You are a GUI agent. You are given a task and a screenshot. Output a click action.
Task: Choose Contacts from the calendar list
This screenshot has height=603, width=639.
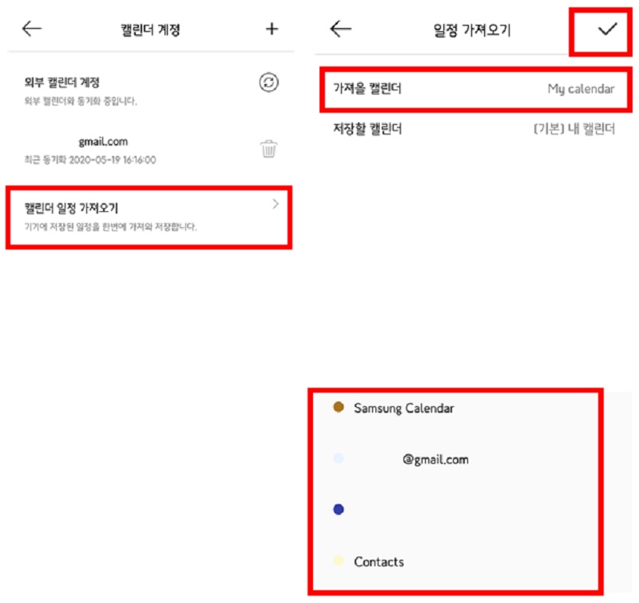click(379, 561)
